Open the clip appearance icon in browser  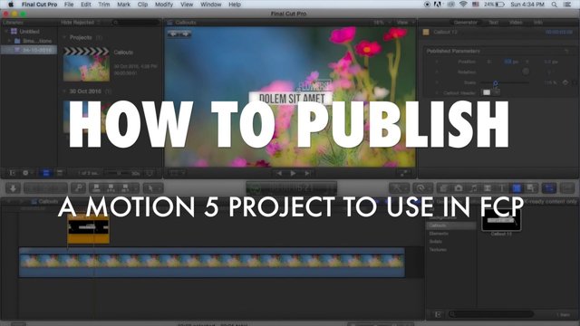[150, 173]
